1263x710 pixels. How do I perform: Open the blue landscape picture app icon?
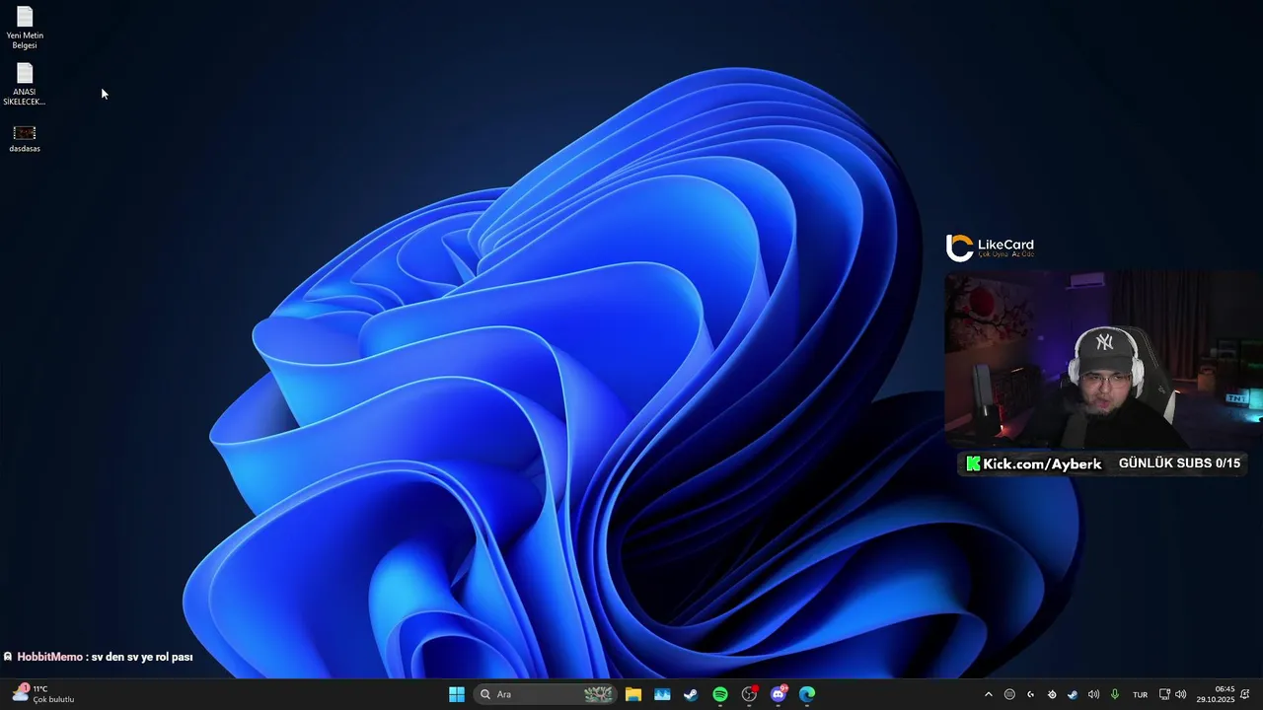(662, 694)
